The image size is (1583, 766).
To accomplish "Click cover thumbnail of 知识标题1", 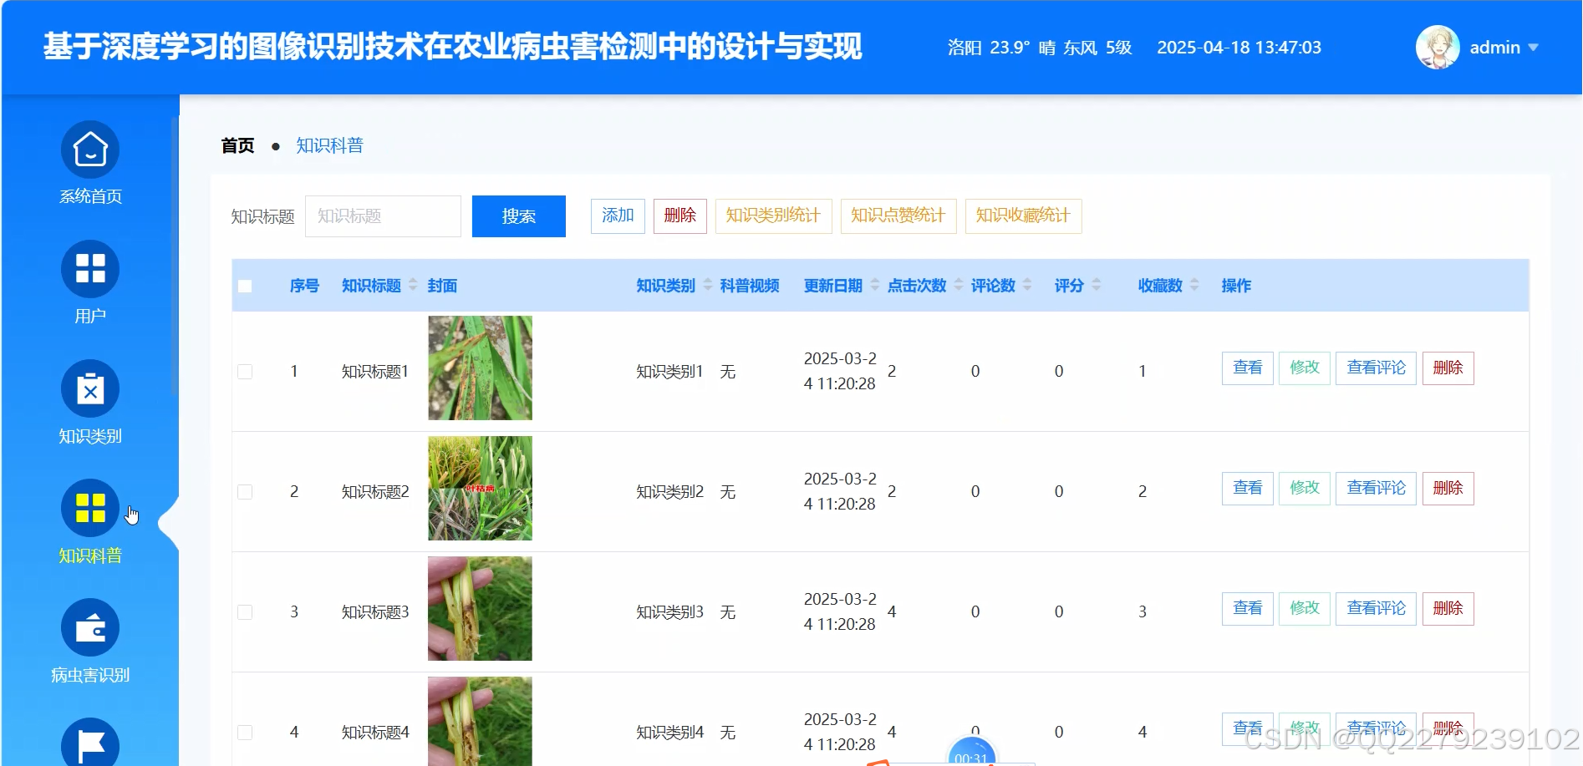I will point(480,368).
